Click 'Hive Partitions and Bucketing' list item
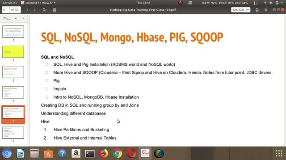Image resolution: width=286 pixels, height=160 pixels. click(81, 130)
